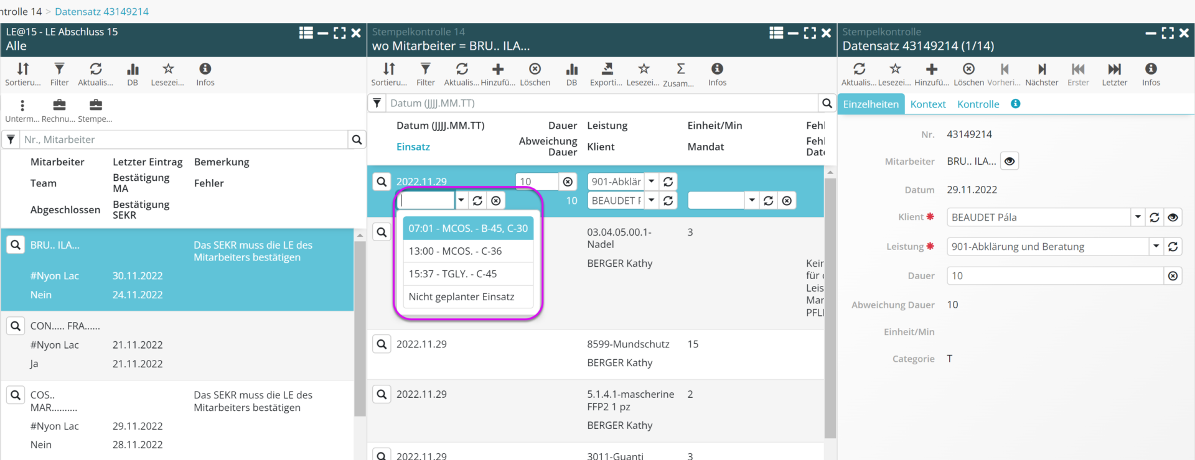View Klient BEAUDET Pála via eye icon

pyautogui.click(x=1173, y=218)
